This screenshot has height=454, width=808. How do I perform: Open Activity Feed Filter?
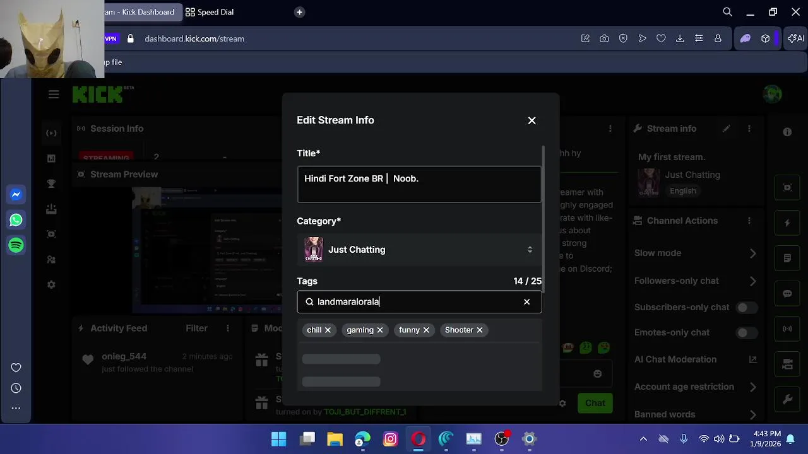pos(196,328)
